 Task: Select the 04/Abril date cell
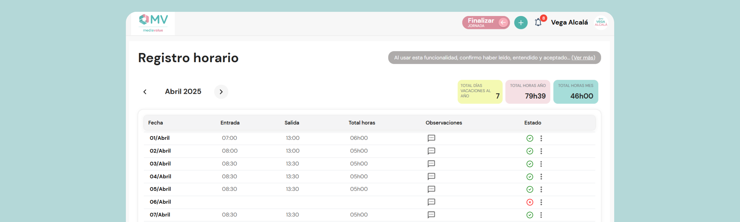160,177
